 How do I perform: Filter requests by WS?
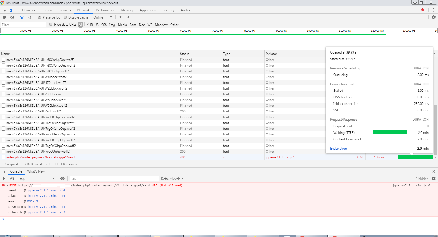(150, 25)
